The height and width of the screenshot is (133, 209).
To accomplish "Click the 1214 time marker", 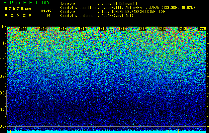I will click(x=83, y=29).
